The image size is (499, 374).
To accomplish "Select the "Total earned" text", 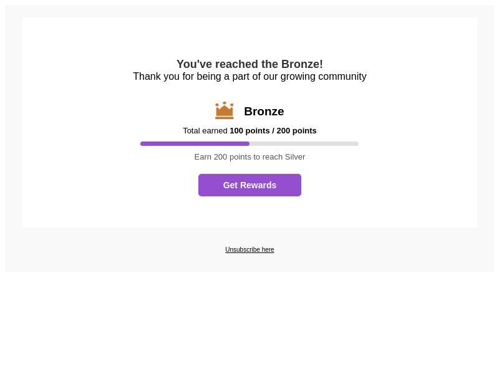I will tap(205, 131).
